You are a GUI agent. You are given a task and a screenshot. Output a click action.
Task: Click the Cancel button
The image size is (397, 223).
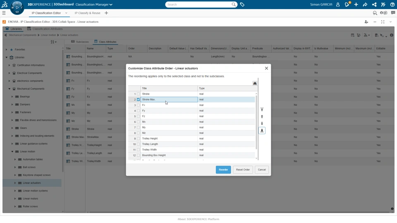click(x=262, y=170)
